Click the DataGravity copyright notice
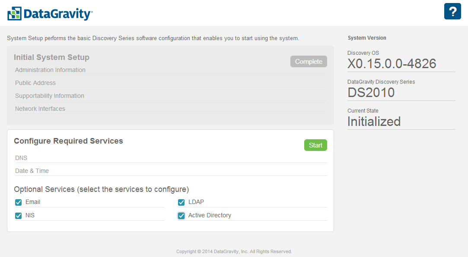This screenshot has width=468, height=257. click(x=234, y=251)
